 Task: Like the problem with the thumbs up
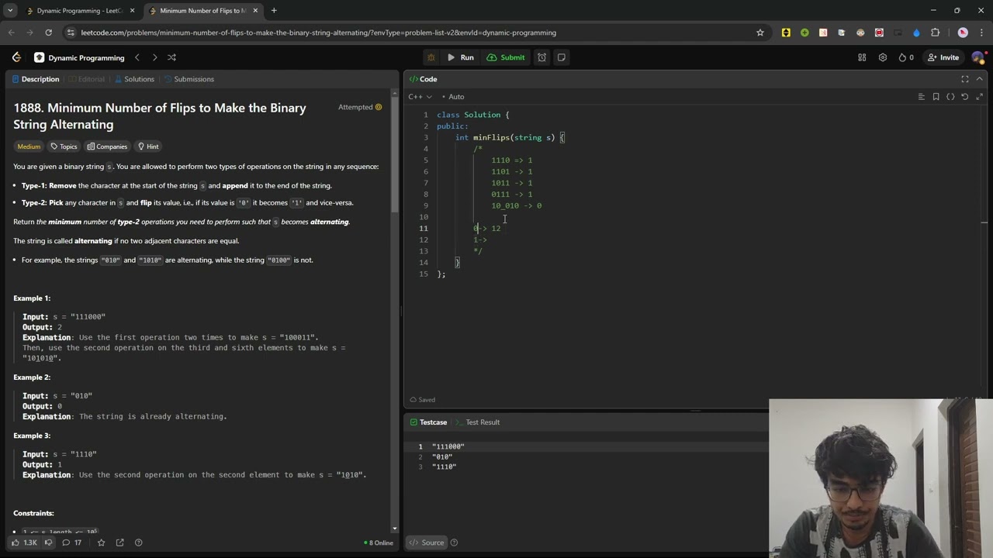pyautogui.click(x=23, y=542)
